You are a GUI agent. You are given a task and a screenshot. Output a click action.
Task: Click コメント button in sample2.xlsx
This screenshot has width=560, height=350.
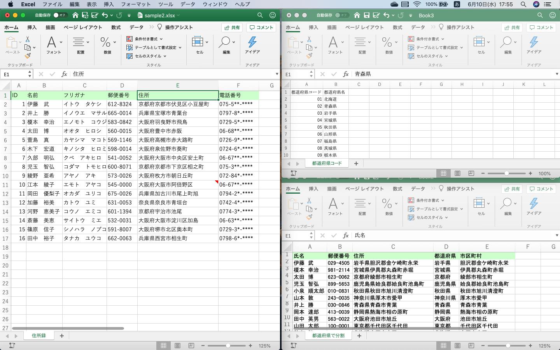pyautogui.click(x=261, y=28)
